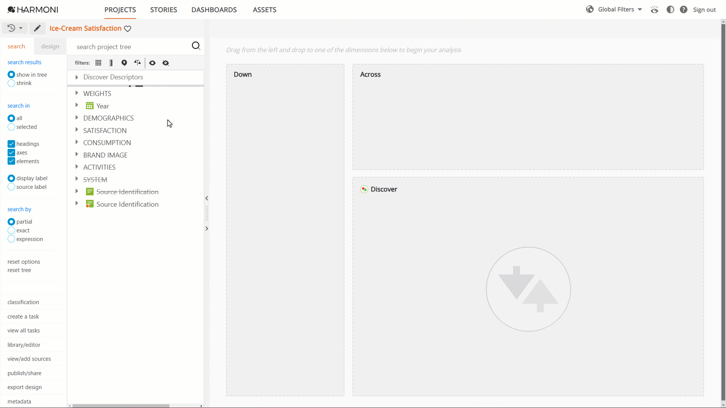Expand the DEMOGRAPHICS tree node

pyautogui.click(x=77, y=117)
